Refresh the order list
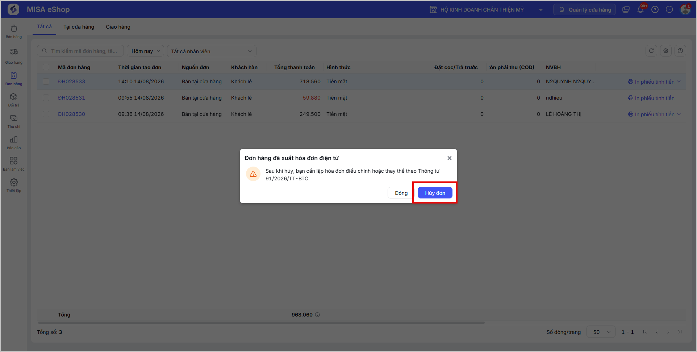697x352 pixels. (x=651, y=51)
